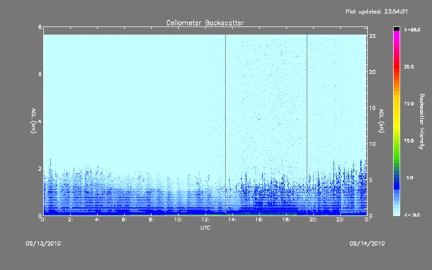
Task: Click the '25' tick on the kft axis
Action: pos(373,36)
